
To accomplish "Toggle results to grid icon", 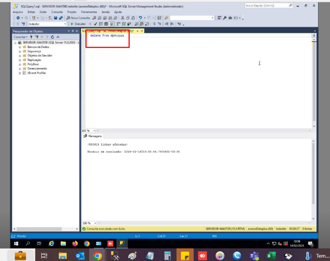I will [x=142, y=24].
